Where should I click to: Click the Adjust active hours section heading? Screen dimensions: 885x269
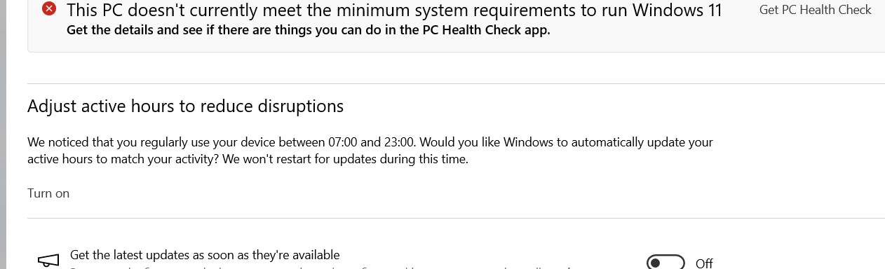tap(186, 106)
